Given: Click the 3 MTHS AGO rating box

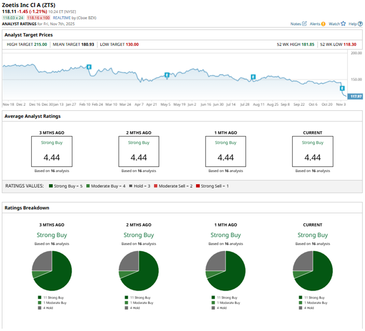Looking at the screenshot, I should point(52,152).
